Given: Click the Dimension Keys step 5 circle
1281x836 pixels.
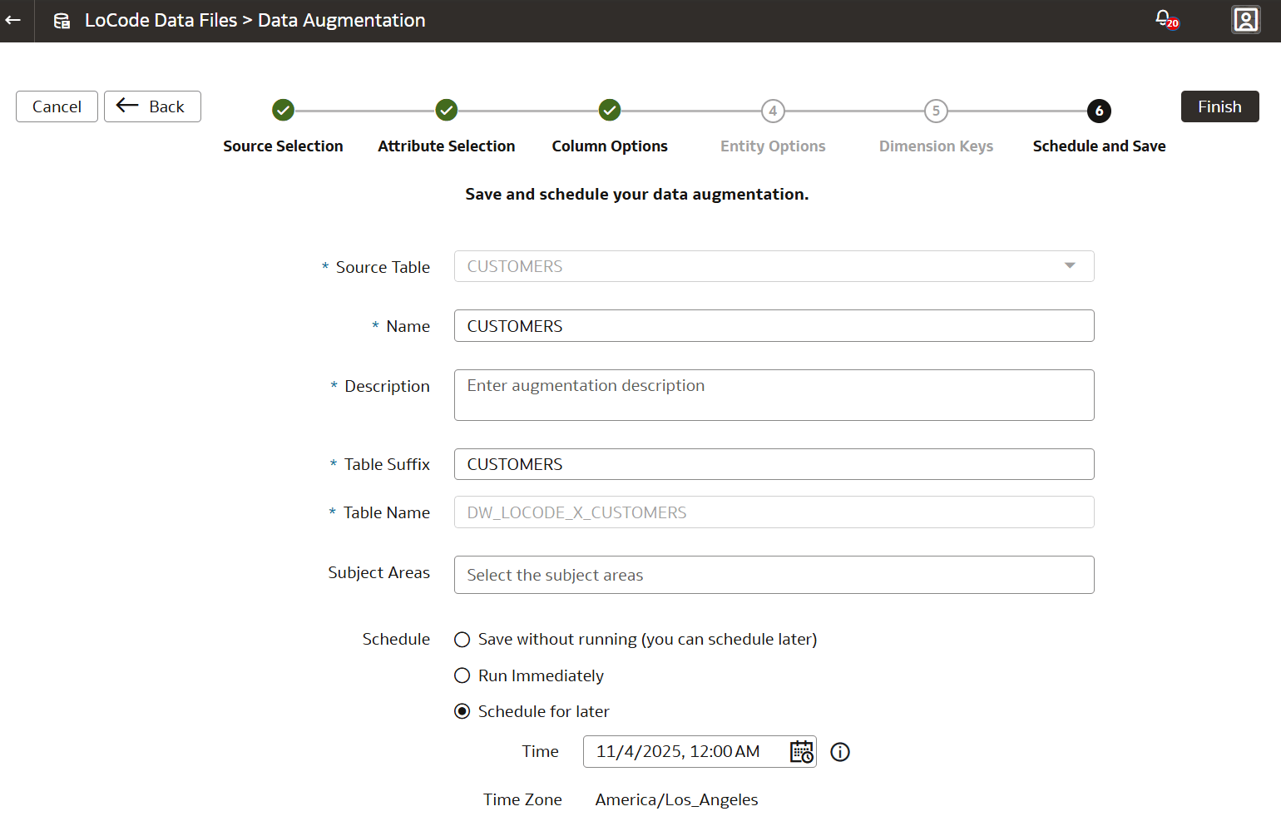Looking at the screenshot, I should click(x=936, y=110).
